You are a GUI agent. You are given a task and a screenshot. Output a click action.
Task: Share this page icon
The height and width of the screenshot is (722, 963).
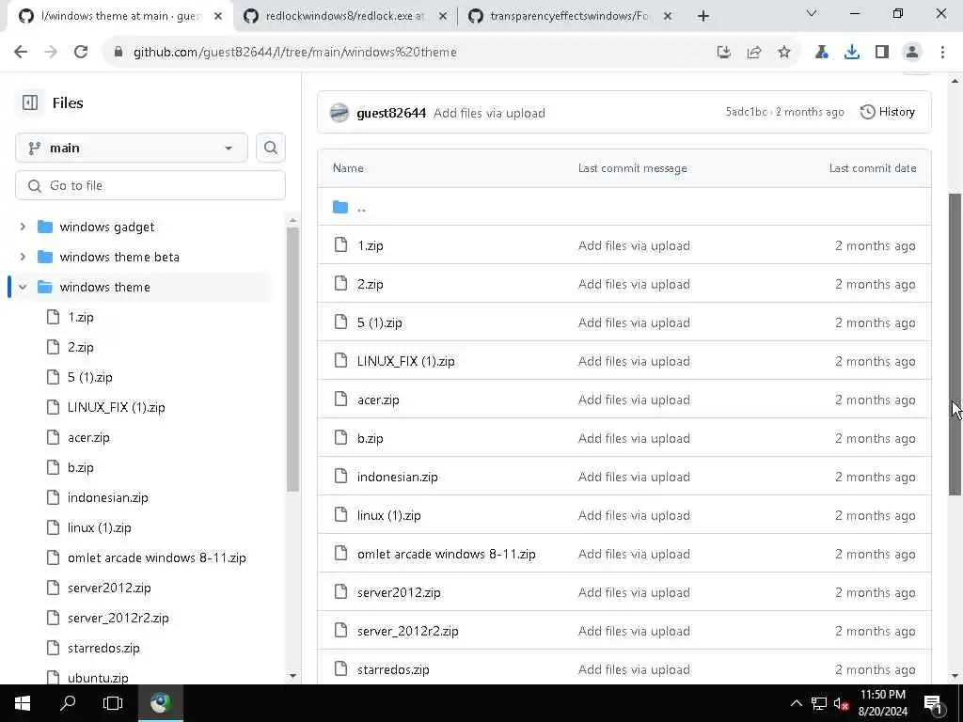(x=754, y=53)
